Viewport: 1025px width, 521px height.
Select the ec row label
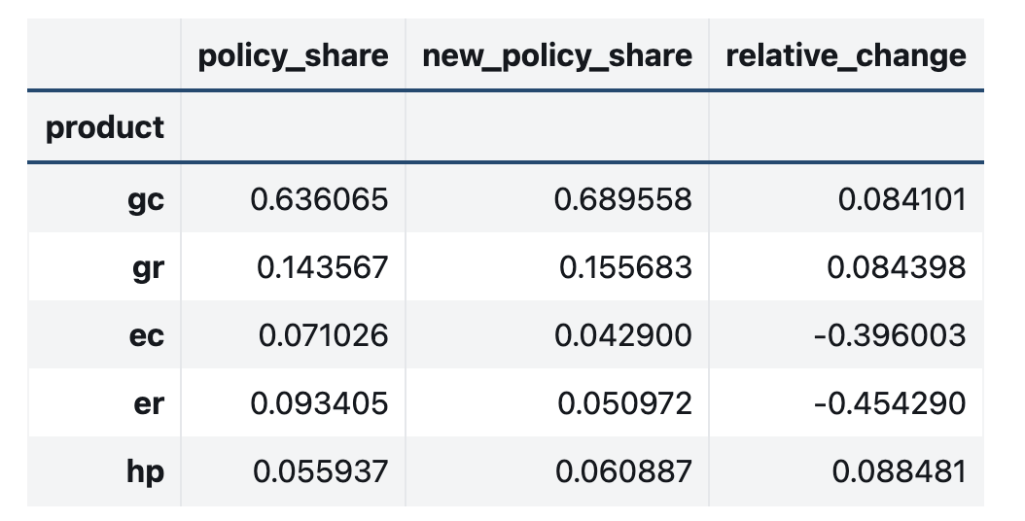pyautogui.click(x=146, y=335)
